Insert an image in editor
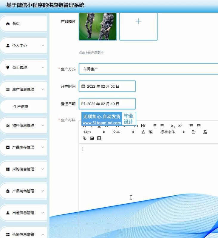This screenshot has height=238, width=218. point(92,138)
